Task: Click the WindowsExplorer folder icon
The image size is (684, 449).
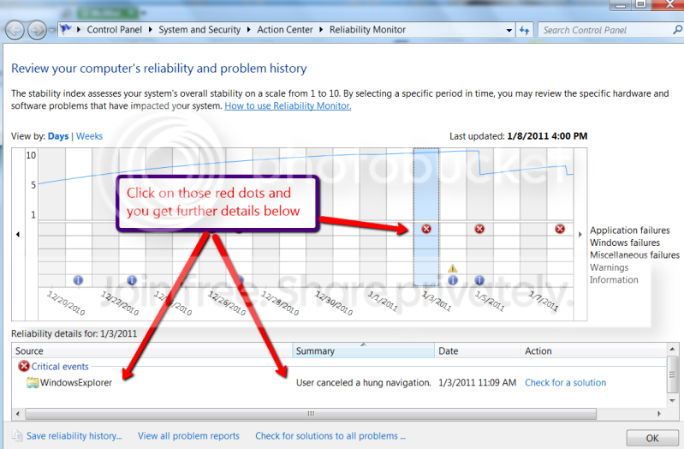Action: [33, 383]
